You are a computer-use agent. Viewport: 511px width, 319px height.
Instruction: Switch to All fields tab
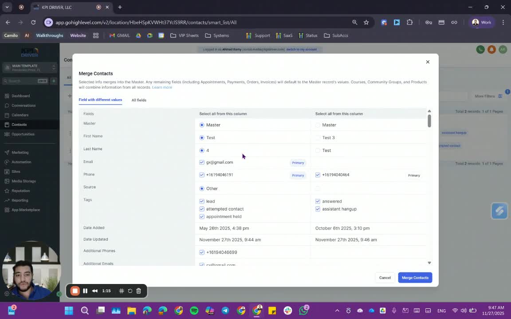pyautogui.click(x=139, y=100)
